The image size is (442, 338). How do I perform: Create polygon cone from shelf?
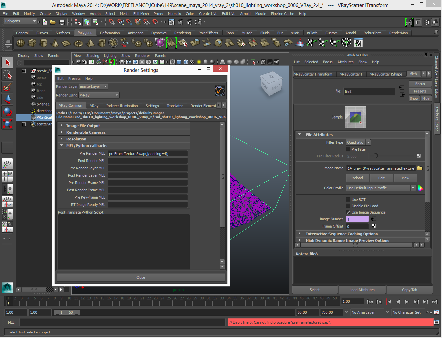point(55,43)
